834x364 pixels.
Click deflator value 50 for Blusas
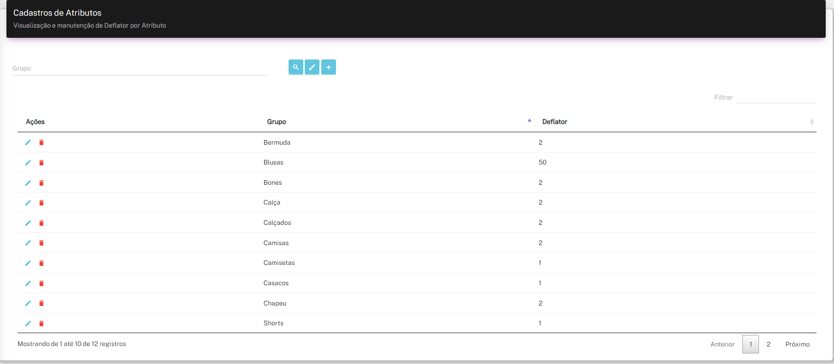point(543,162)
